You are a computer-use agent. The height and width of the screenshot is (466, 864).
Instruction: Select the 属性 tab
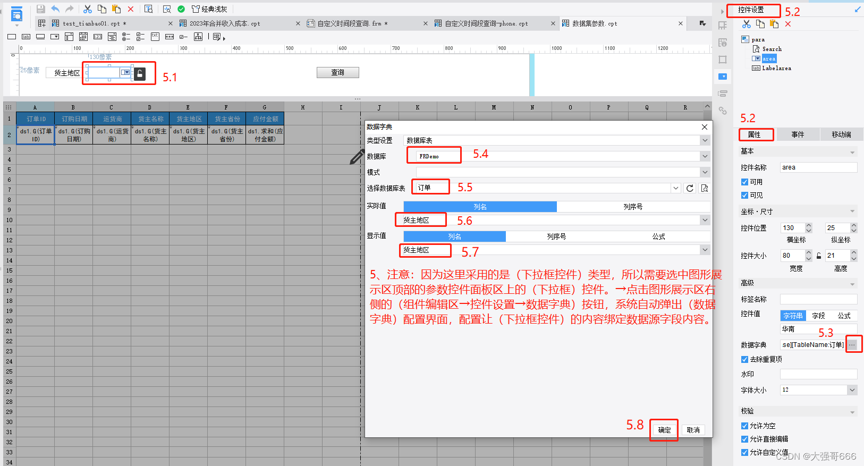click(x=755, y=134)
